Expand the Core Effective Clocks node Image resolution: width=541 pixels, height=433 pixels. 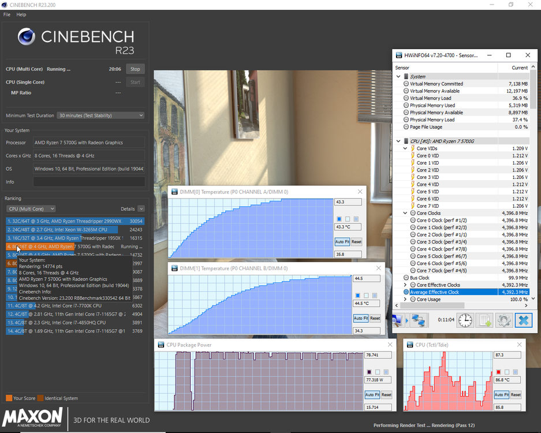click(x=405, y=285)
